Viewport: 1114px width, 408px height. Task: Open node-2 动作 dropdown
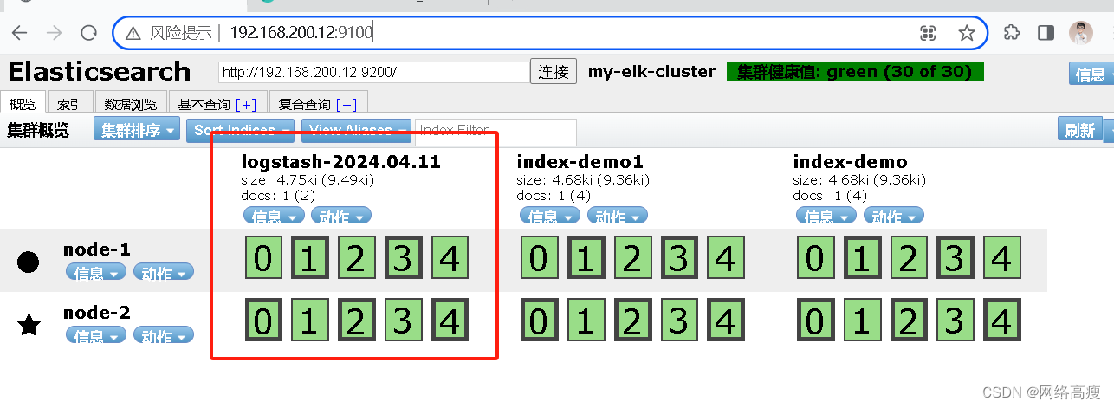click(x=164, y=336)
